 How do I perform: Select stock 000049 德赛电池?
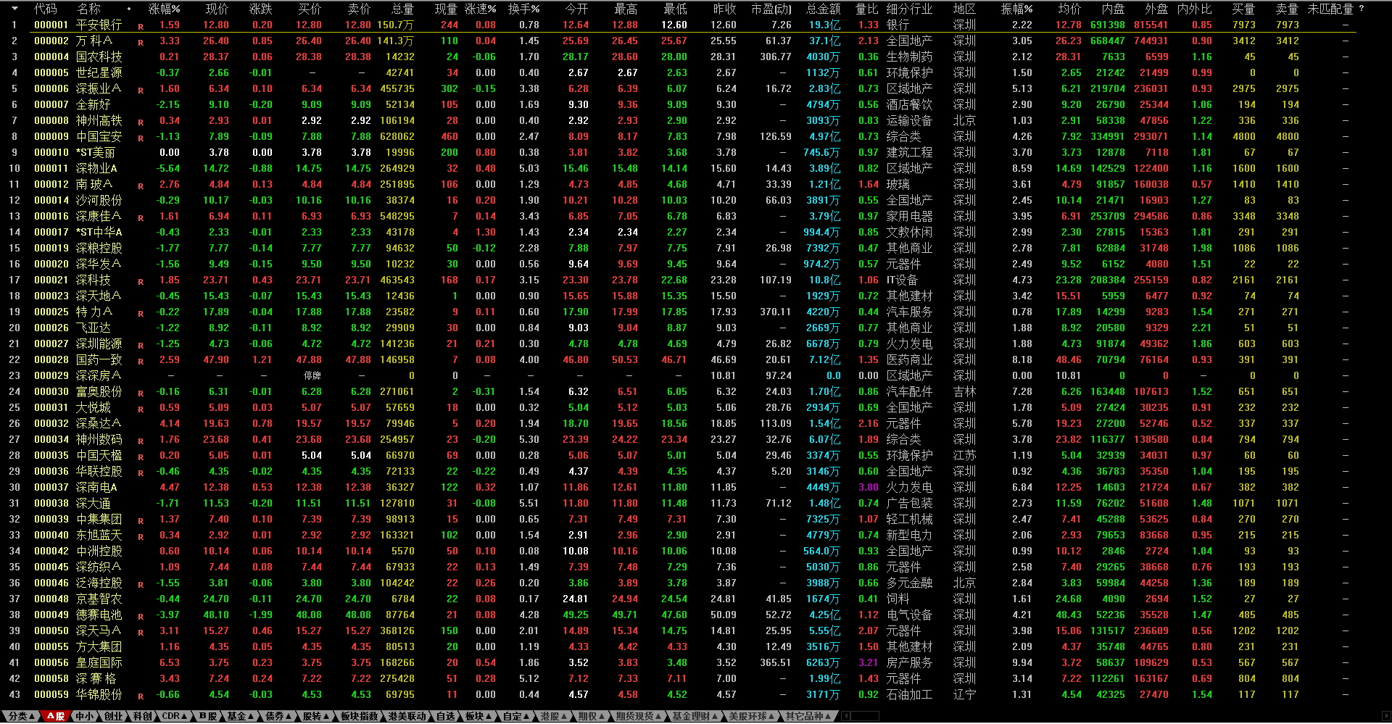(678, 615)
